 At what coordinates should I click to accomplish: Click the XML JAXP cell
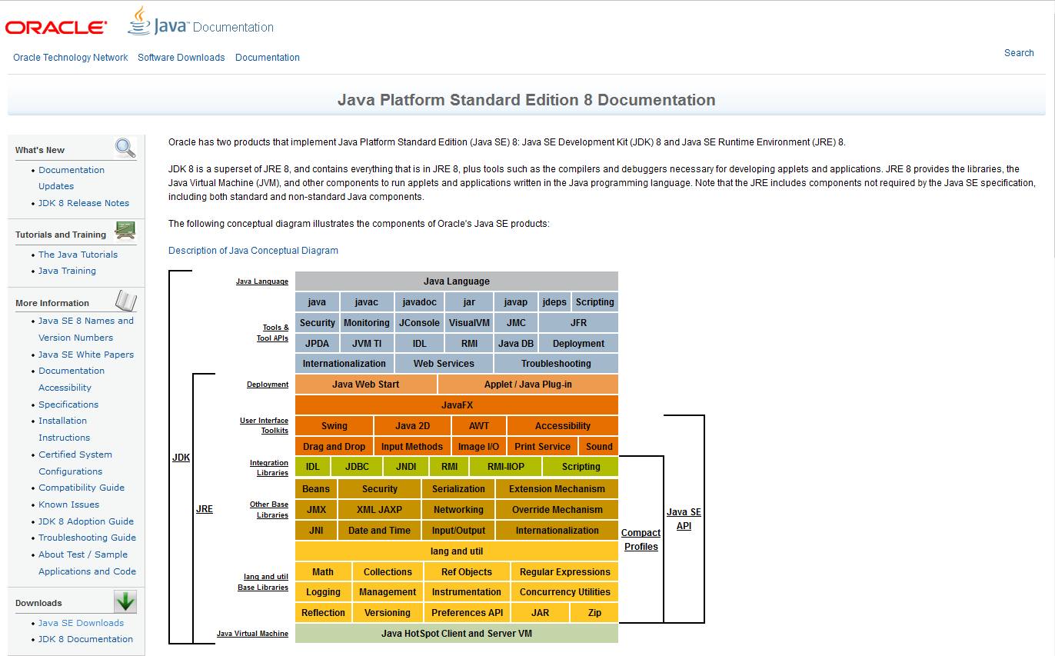click(x=380, y=510)
